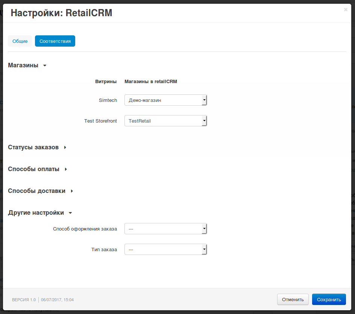Open the Способ оформления заказа dropdown
Screen dimensions: 355x314
(x=165, y=229)
